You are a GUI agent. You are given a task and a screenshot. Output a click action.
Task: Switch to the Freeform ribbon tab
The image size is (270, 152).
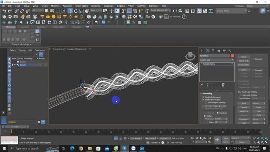pos(24,27)
